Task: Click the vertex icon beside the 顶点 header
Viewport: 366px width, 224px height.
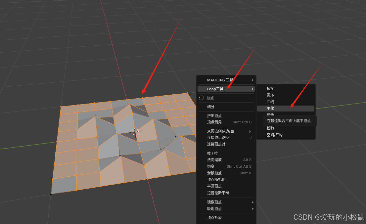Action: [201, 98]
